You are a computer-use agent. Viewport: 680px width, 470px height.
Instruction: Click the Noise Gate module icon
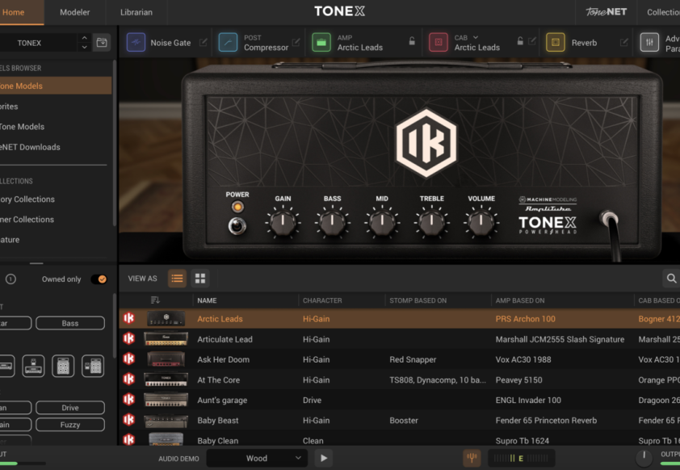(136, 43)
